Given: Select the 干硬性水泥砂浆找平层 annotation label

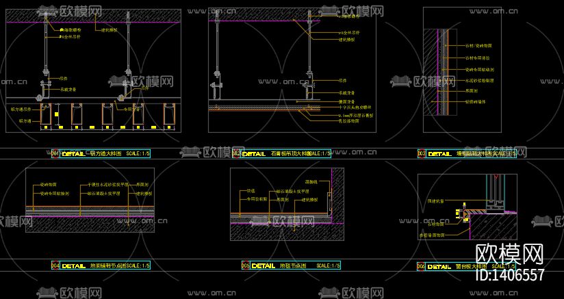Looking at the screenshot, I should [x=108, y=185].
